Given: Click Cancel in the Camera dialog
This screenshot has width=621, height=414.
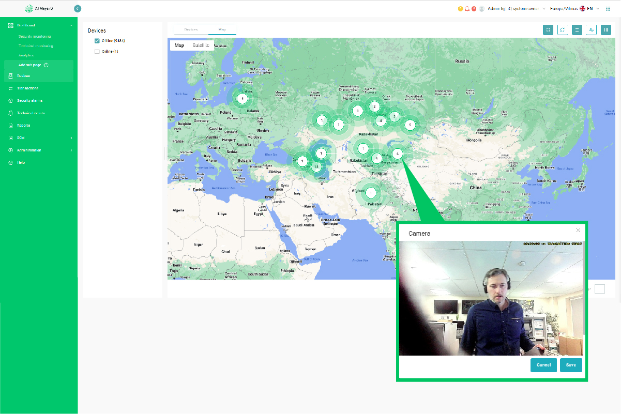Looking at the screenshot, I should pos(543,365).
